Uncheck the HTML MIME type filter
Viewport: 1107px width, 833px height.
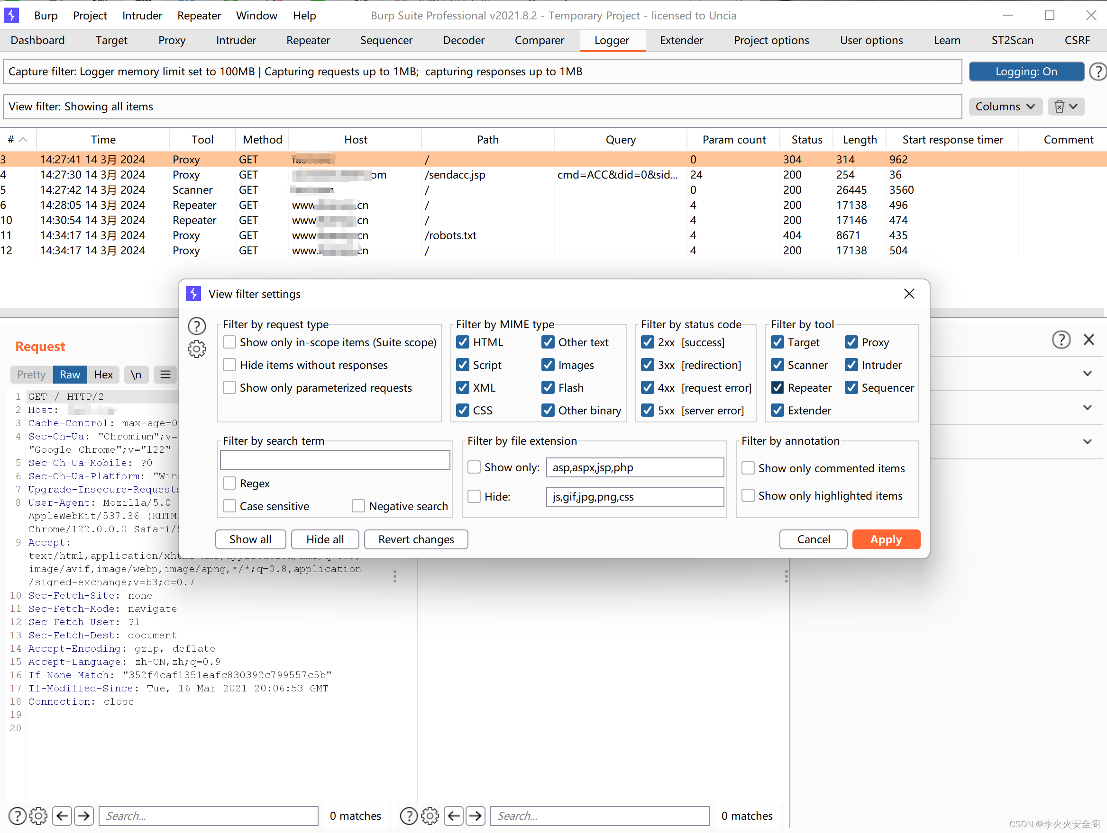coord(462,342)
